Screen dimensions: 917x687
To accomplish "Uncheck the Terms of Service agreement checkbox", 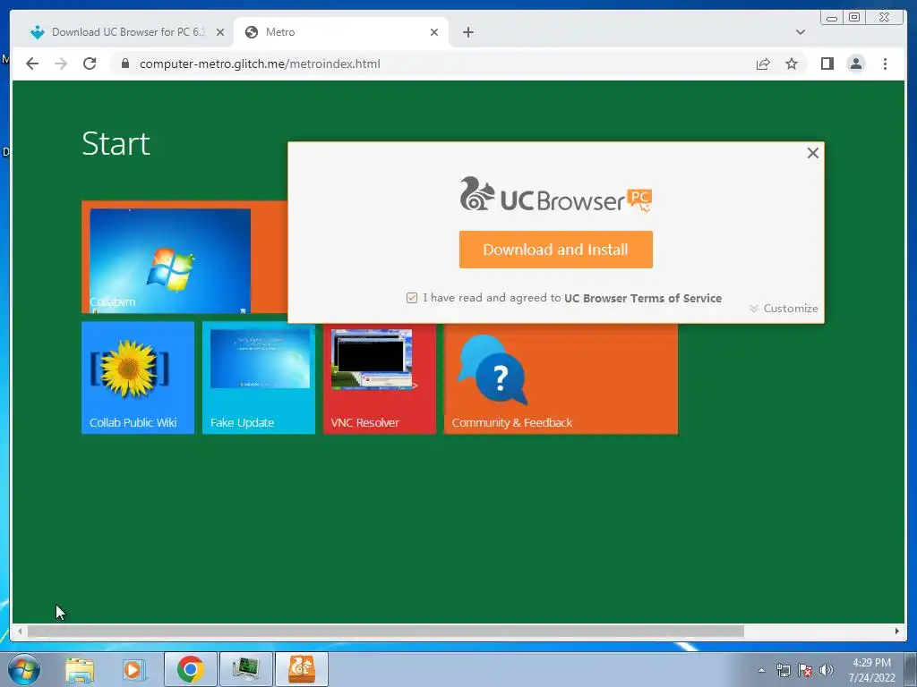I will [412, 298].
